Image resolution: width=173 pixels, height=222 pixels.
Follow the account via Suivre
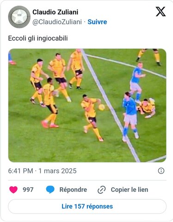click(97, 22)
